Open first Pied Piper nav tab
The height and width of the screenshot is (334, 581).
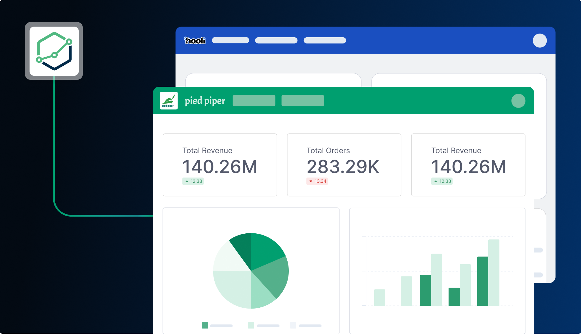(x=254, y=101)
